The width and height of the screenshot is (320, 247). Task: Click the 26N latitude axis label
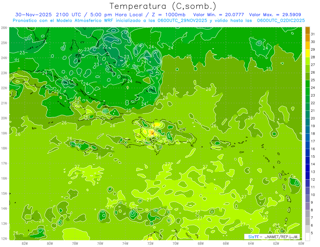[4, 28]
